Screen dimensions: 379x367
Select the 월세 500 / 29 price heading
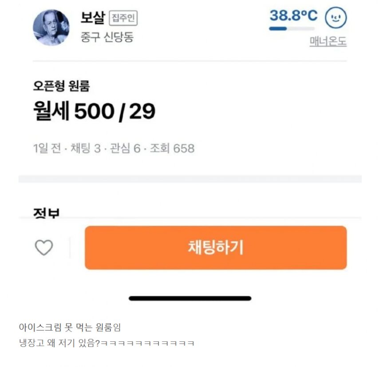point(94,112)
